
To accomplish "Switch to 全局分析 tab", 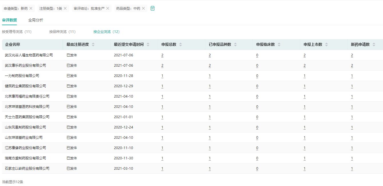I will pyautogui.click(x=36, y=20).
